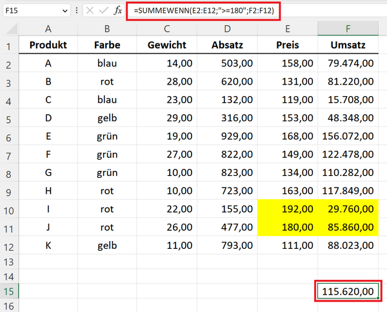Select Absatz cell 477,00

click(227, 227)
